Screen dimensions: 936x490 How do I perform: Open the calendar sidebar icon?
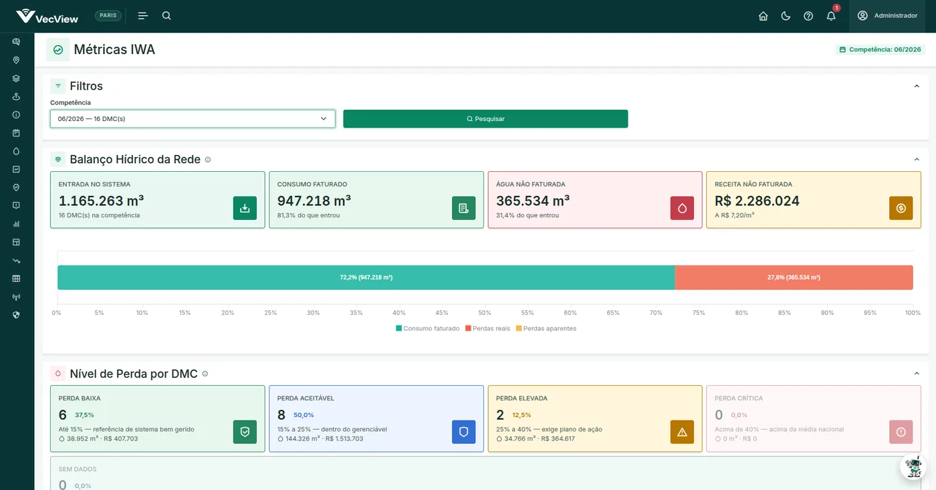(16, 133)
